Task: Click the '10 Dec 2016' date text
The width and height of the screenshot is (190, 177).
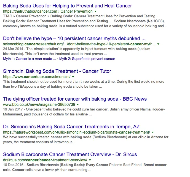Action: 13,165
